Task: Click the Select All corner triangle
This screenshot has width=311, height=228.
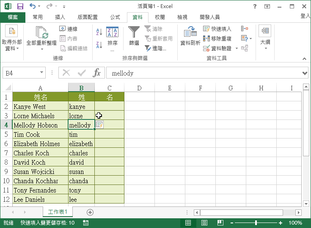Action: pos(8,88)
